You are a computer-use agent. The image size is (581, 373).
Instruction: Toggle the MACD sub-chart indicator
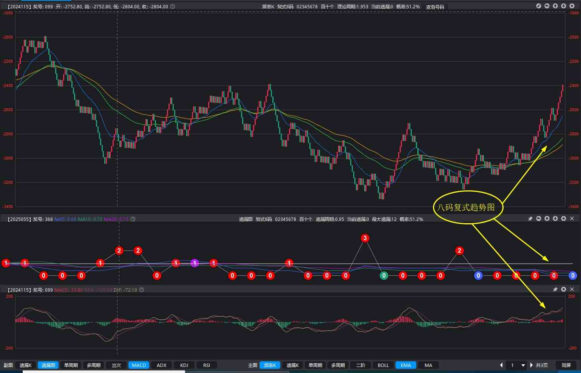click(139, 365)
